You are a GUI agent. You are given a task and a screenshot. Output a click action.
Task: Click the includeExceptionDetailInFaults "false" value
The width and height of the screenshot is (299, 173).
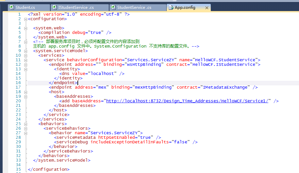(x=181, y=142)
